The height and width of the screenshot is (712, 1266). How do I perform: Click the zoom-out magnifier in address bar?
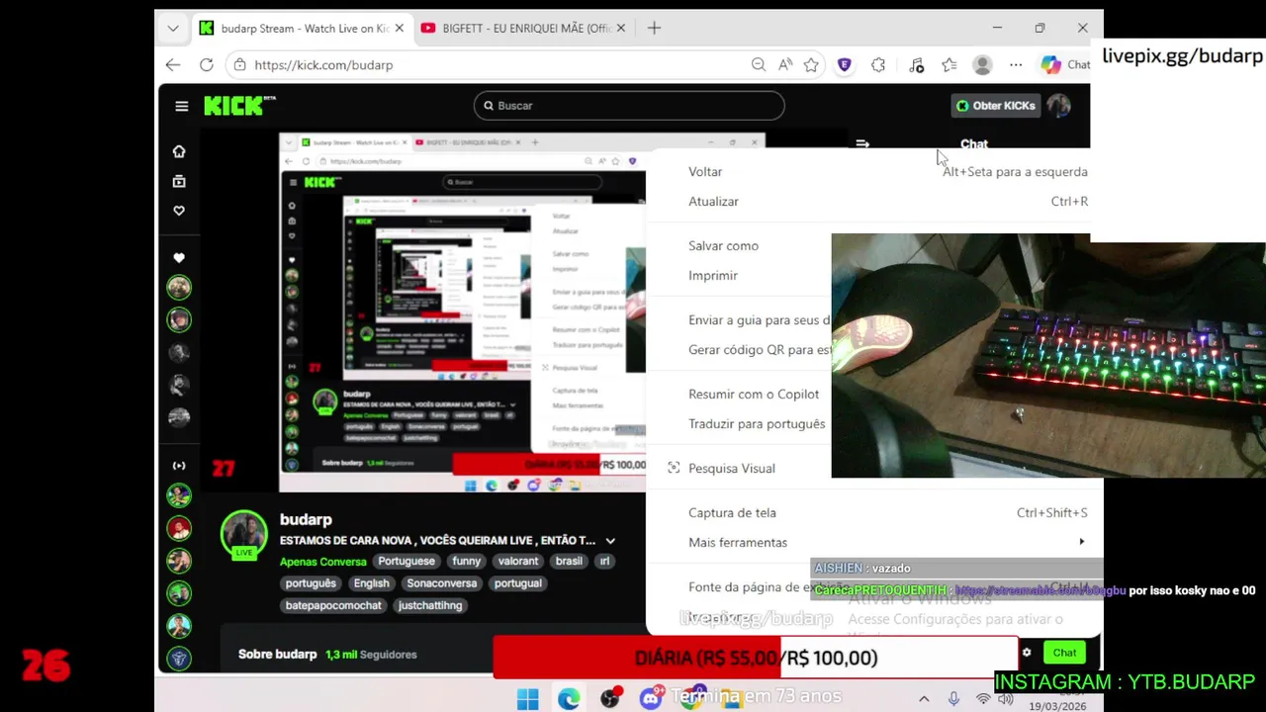(759, 65)
